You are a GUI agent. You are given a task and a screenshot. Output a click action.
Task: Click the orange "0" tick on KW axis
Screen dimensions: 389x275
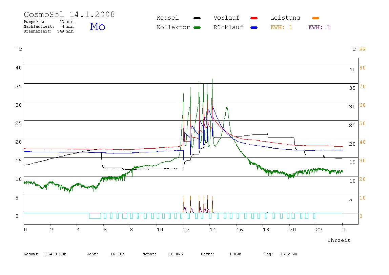point(361,216)
